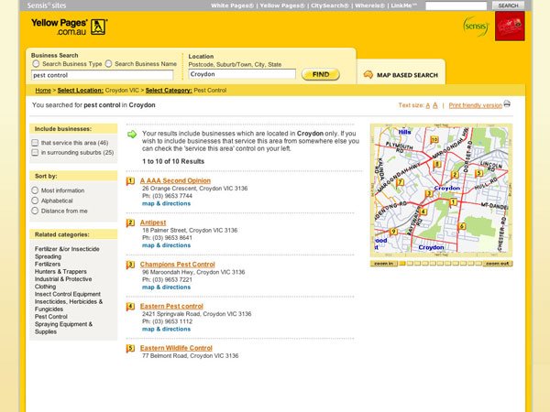Screen dimensions: 550x412
Task: Click the Sensis logo
Action: (475, 26)
